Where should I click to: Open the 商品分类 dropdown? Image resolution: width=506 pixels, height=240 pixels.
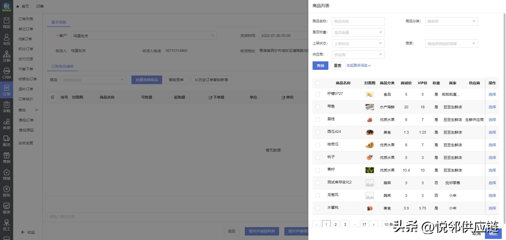(451, 21)
